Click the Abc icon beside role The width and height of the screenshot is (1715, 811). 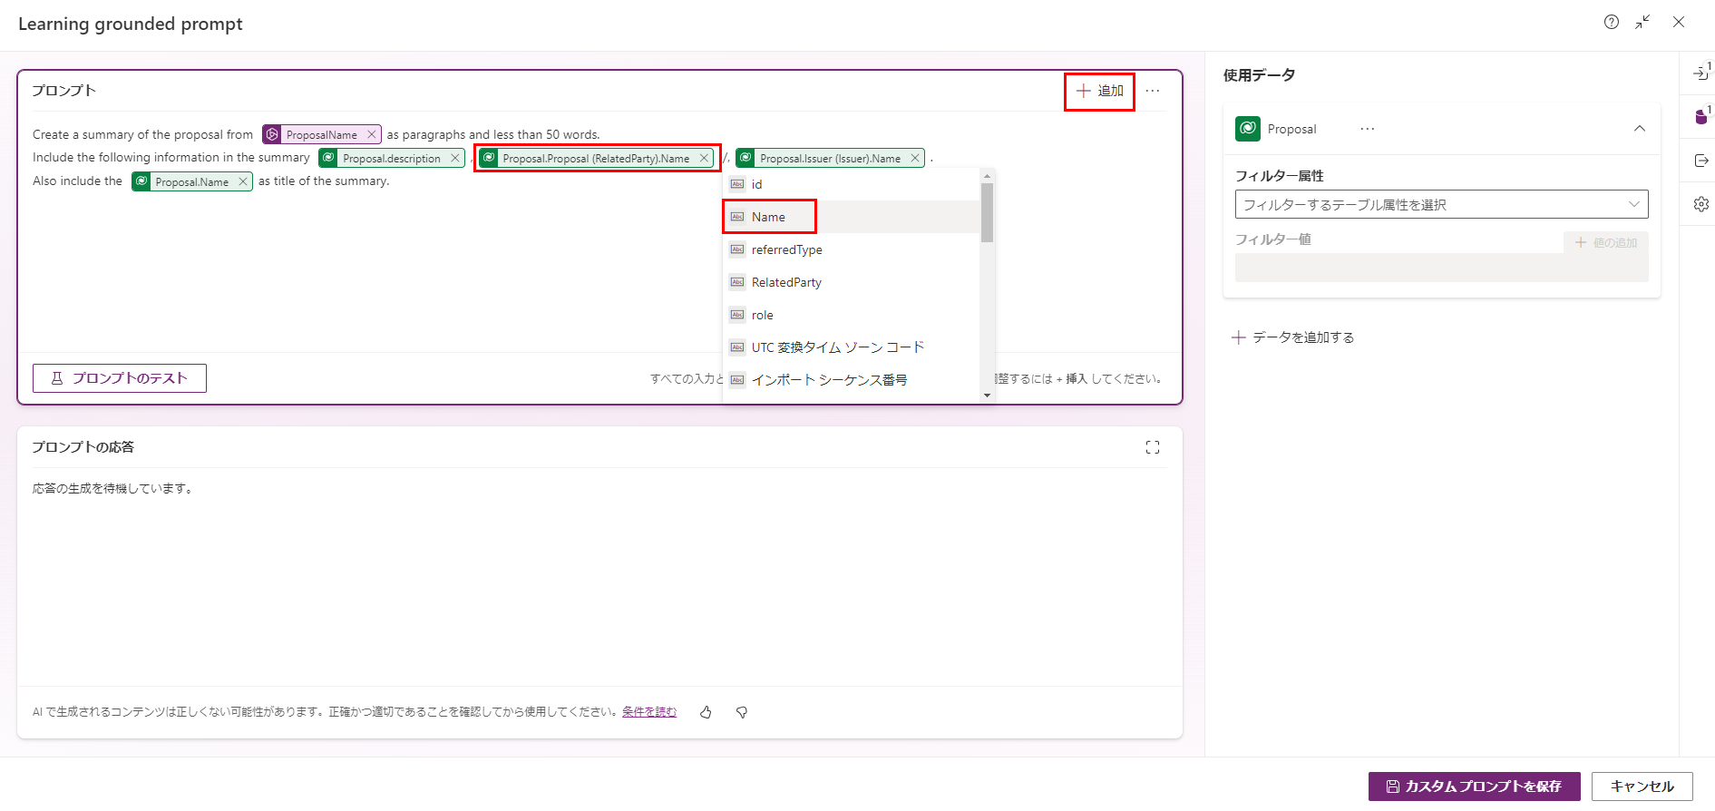(x=737, y=315)
